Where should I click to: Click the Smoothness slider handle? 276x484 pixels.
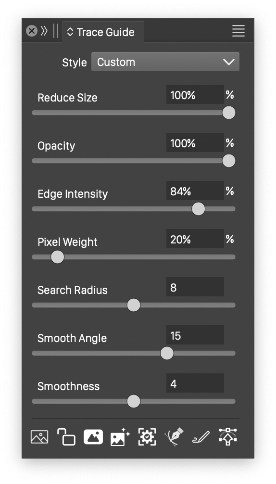click(x=134, y=402)
